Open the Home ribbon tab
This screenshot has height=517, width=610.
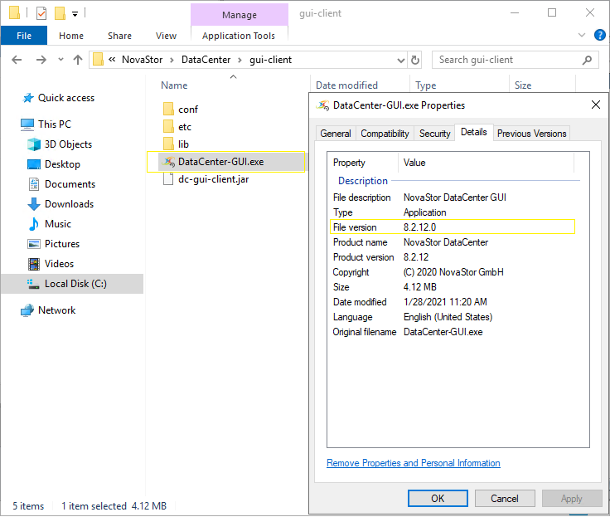point(71,36)
